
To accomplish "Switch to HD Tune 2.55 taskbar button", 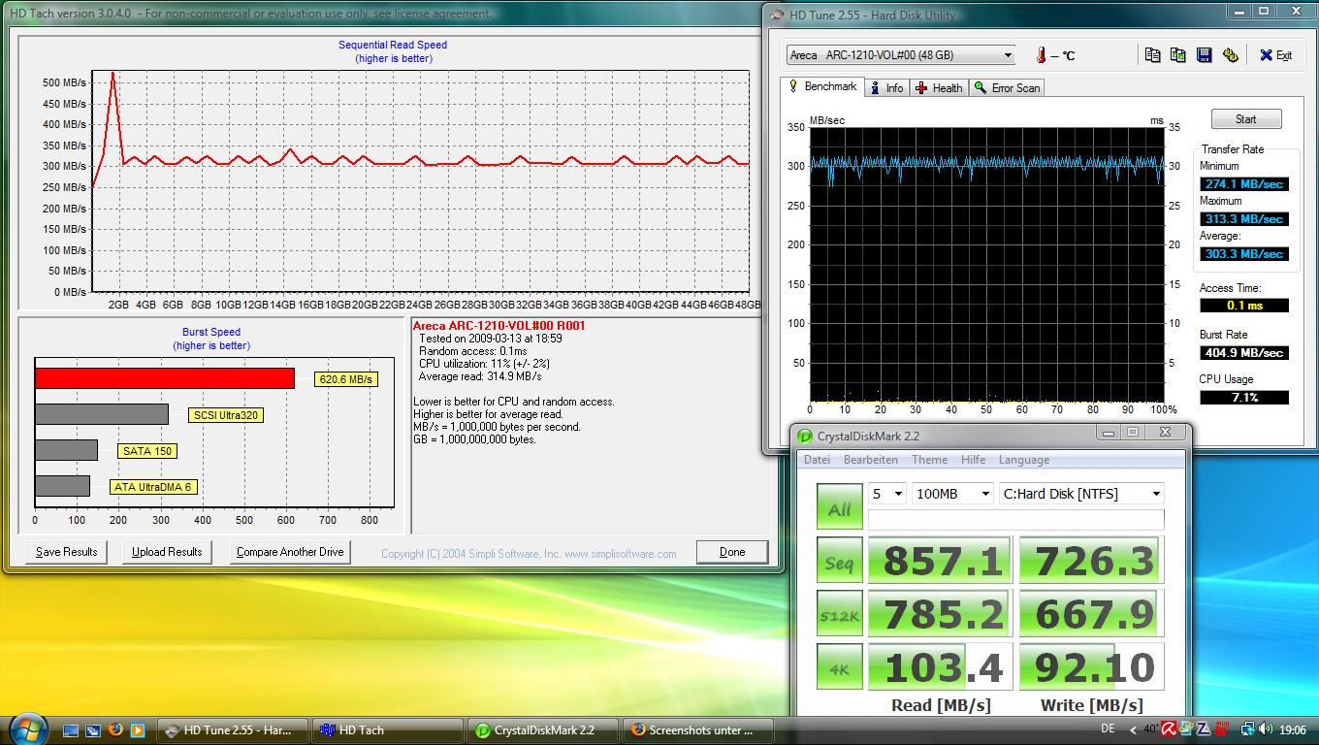I will pos(233,730).
